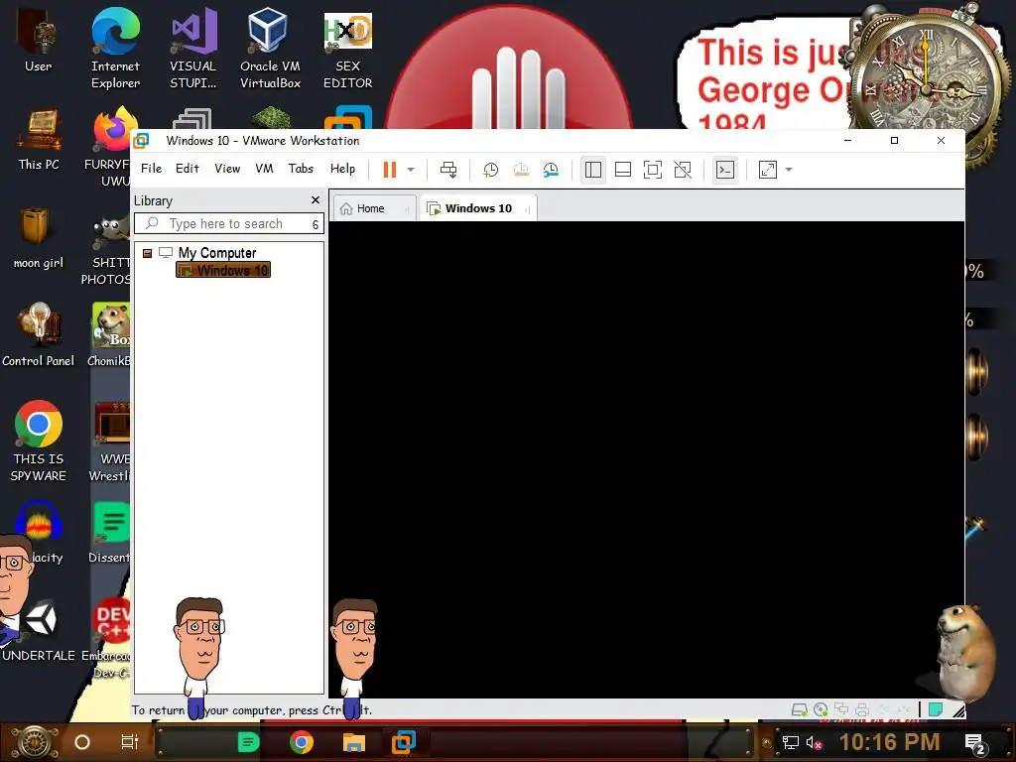1016x762 pixels.
Task: Toggle the thumbnail bar view
Action: 623,170
